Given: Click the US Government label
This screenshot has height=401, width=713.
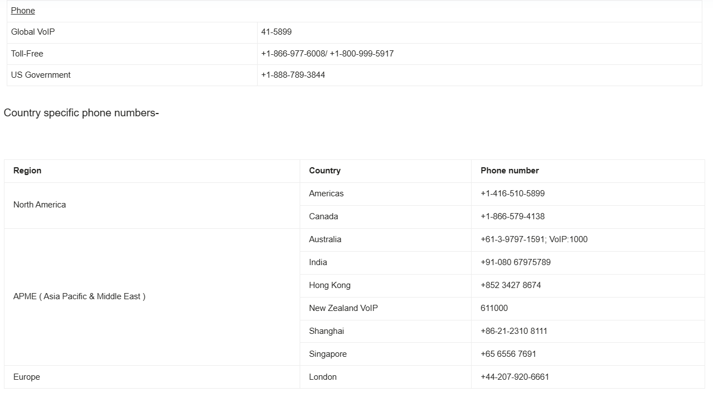Looking at the screenshot, I should click(41, 75).
